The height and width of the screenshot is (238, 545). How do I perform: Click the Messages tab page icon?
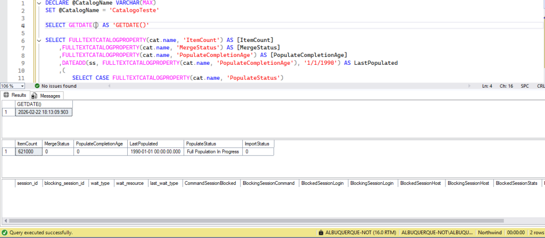tap(35, 96)
